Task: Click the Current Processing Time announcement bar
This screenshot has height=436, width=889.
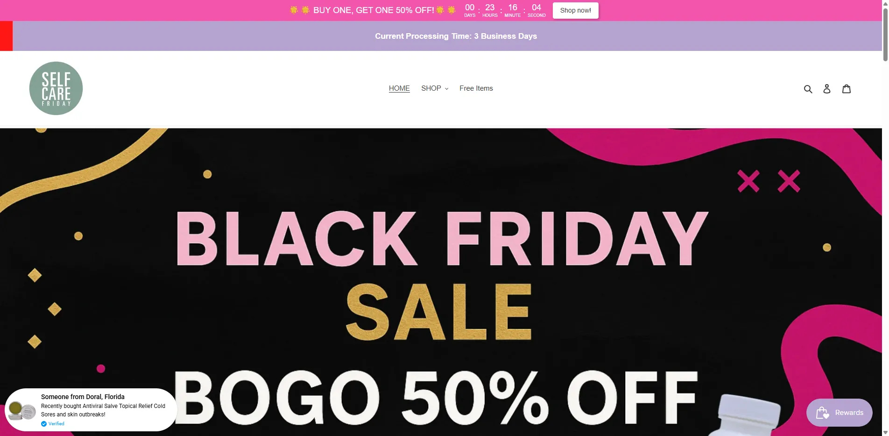Action: click(456, 36)
